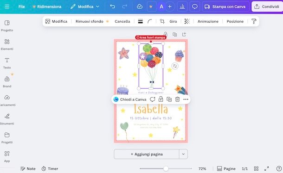The image size is (283, 173).
Task: Enter fullscreen presentation mode
Action: tap(267, 169)
